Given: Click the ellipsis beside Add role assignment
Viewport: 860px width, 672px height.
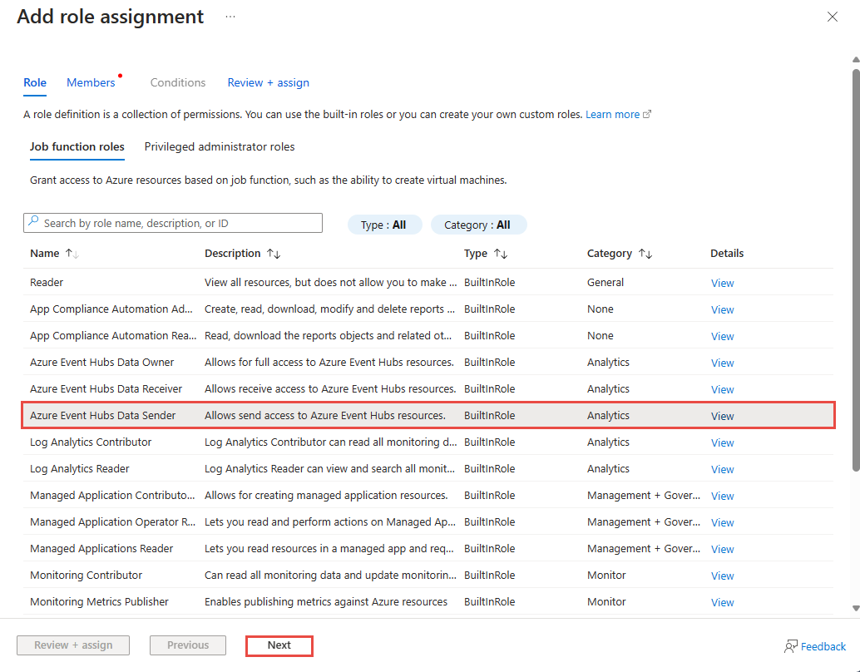Looking at the screenshot, I should tap(230, 15).
